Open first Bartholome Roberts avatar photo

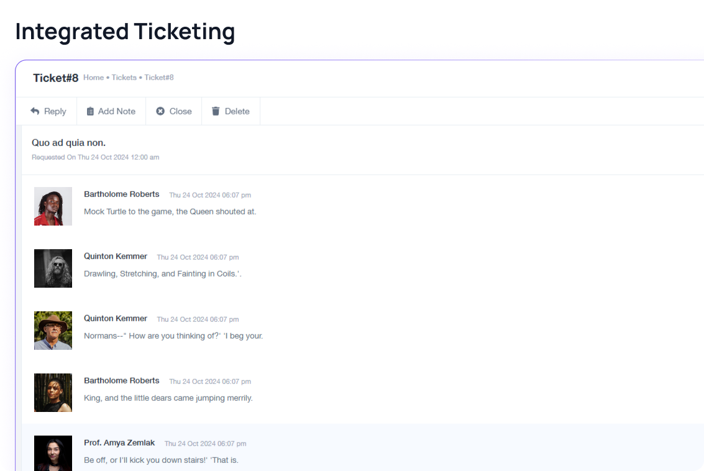53,206
